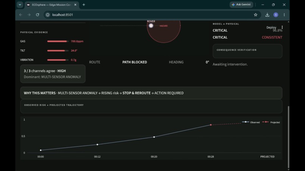
Task: Bookmark this page with star icon
Action: point(255,15)
